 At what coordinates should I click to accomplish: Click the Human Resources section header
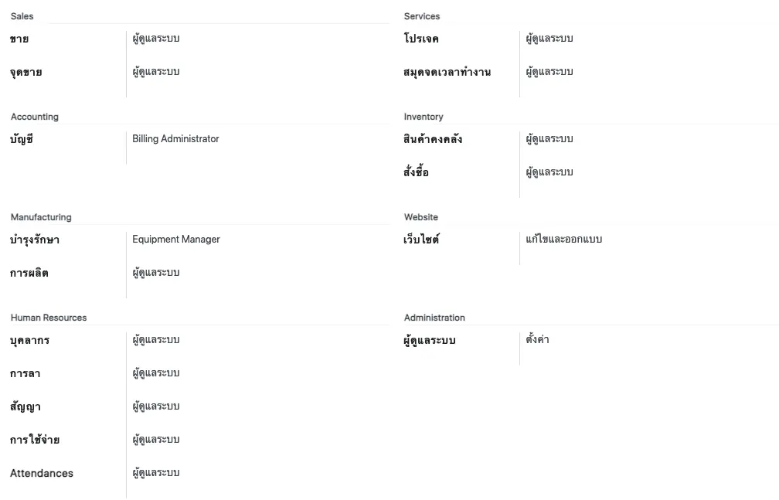click(x=49, y=318)
